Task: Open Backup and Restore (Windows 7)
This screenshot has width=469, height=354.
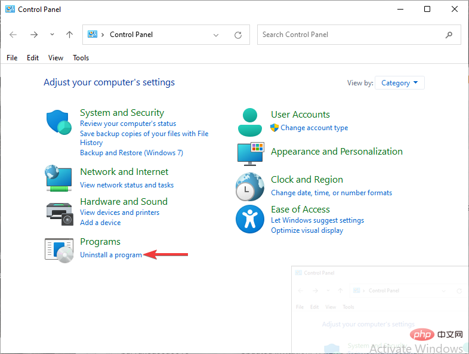Action: pyautogui.click(x=131, y=153)
